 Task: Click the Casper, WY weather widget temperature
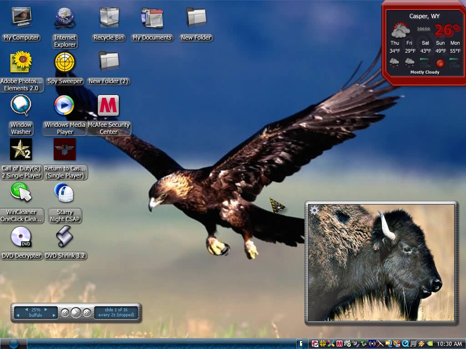[447, 30]
